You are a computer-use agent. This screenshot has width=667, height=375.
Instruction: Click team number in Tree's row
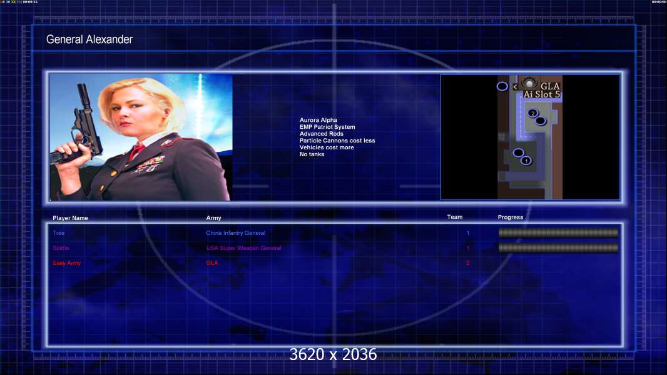click(x=468, y=233)
